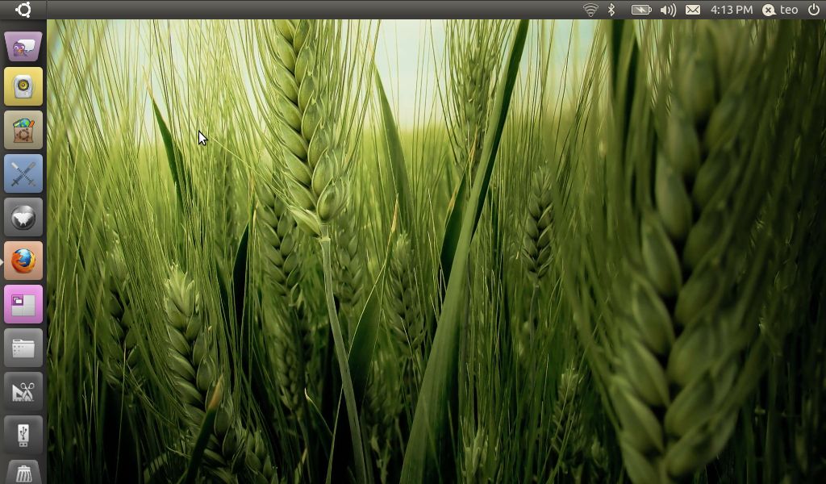Open the Workspace Switcher
Image resolution: width=826 pixels, height=484 pixels.
23,304
